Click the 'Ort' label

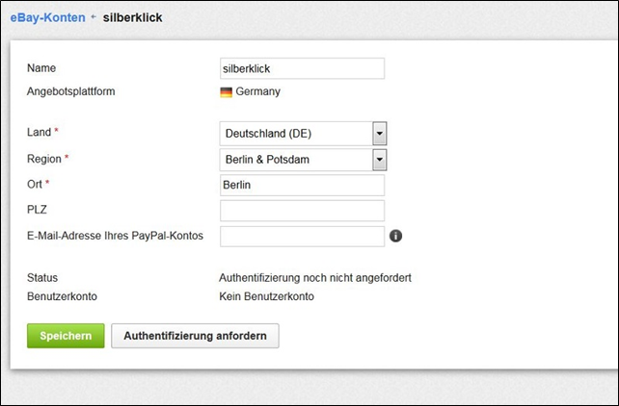pos(35,185)
